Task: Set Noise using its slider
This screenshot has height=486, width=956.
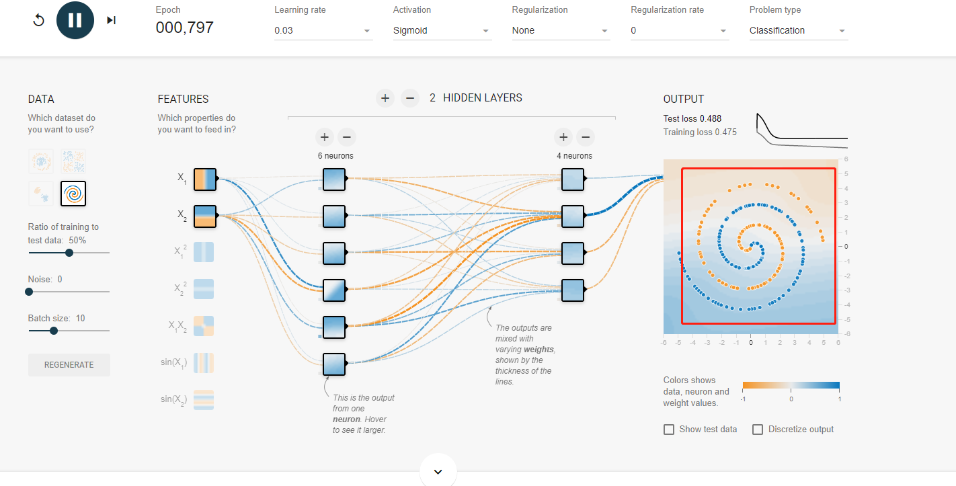Action: (28, 291)
